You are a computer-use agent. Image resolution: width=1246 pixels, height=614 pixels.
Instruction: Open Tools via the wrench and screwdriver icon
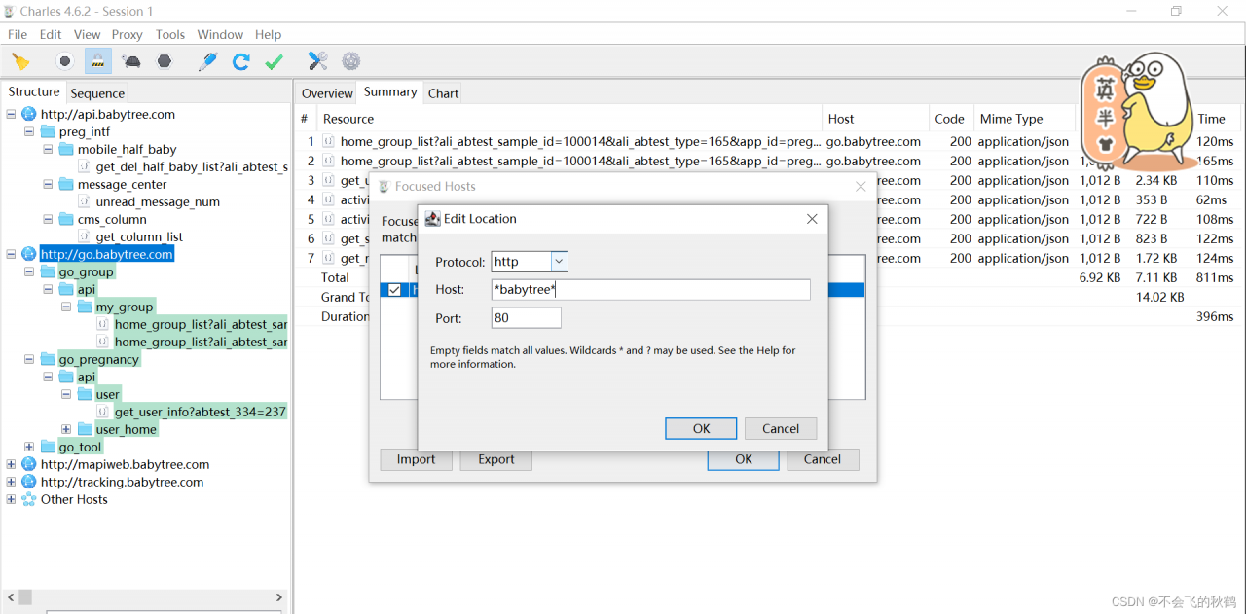[x=317, y=61]
